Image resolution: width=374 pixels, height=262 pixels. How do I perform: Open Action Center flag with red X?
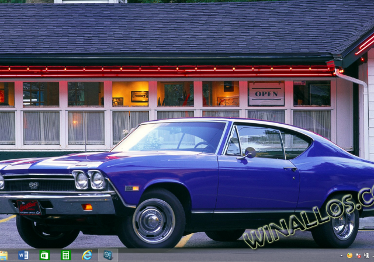pos(358,256)
